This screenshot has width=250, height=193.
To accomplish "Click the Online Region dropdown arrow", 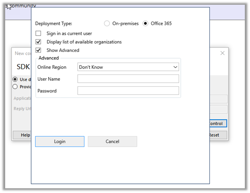I will pyautogui.click(x=175, y=67).
